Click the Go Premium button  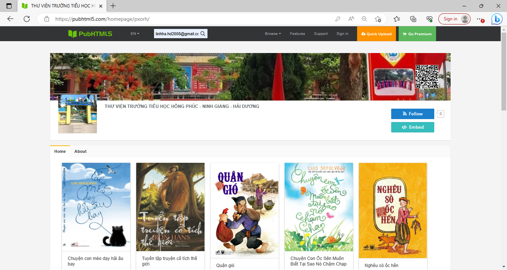pyautogui.click(x=417, y=34)
